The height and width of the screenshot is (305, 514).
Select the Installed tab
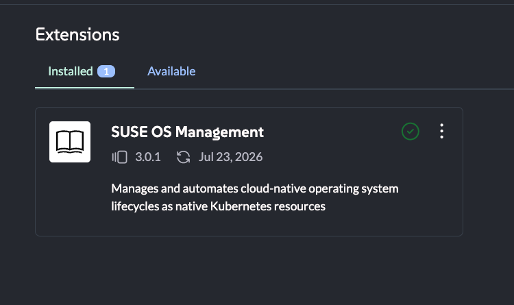(x=84, y=71)
